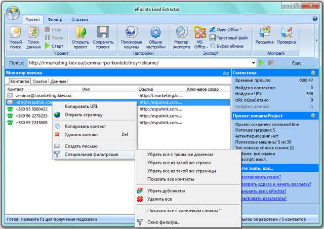The image size is (324, 229).
Task: Choose Удалить контакт menu entry
Action: point(95,134)
